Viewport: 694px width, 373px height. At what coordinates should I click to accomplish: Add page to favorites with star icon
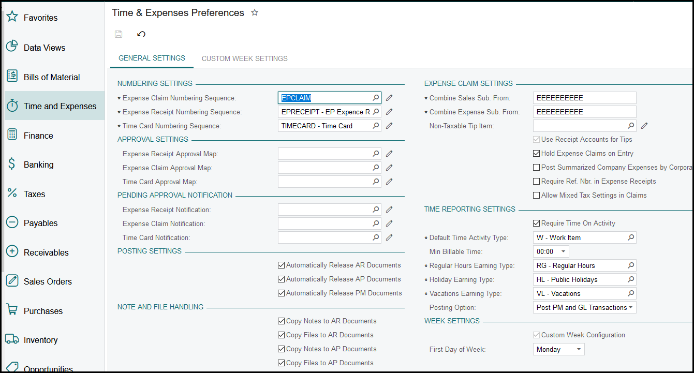coord(255,13)
